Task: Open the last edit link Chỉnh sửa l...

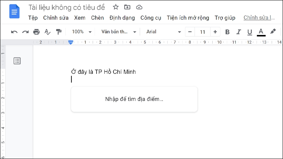Action: 259,18
